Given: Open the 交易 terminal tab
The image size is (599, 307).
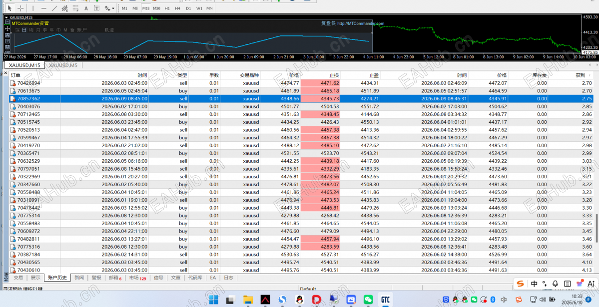Looking at the screenshot, I should [x=18, y=278].
